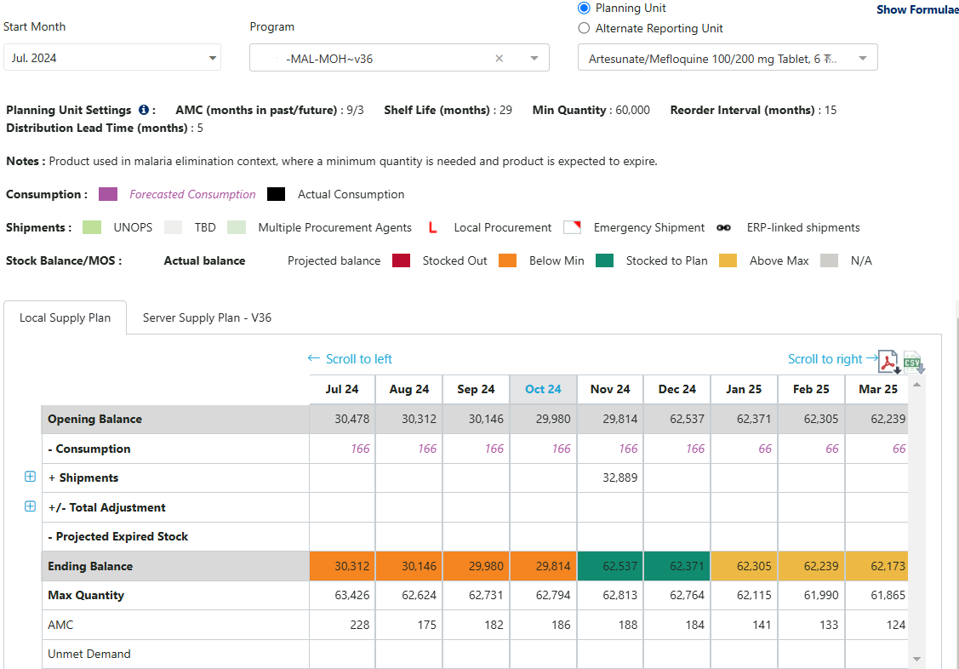Screen dimensions: 959x669
Task: Click the Stocked to Plan green swatch
Action: (x=604, y=260)
